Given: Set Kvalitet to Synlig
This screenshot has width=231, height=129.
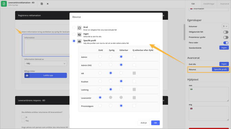Looking at the screenshot, I should (111, 81).
